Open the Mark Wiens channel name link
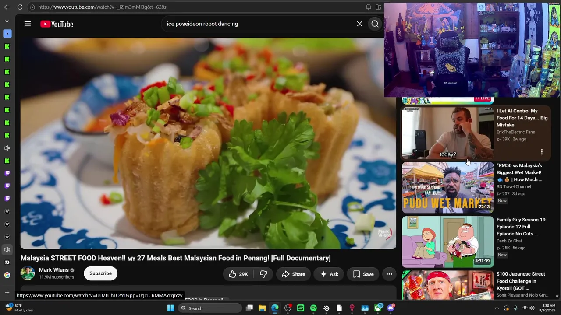Viewport: 561px width, 315px height. [x=54, y=270]
